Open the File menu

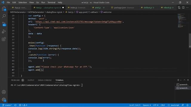click(8, 3)
